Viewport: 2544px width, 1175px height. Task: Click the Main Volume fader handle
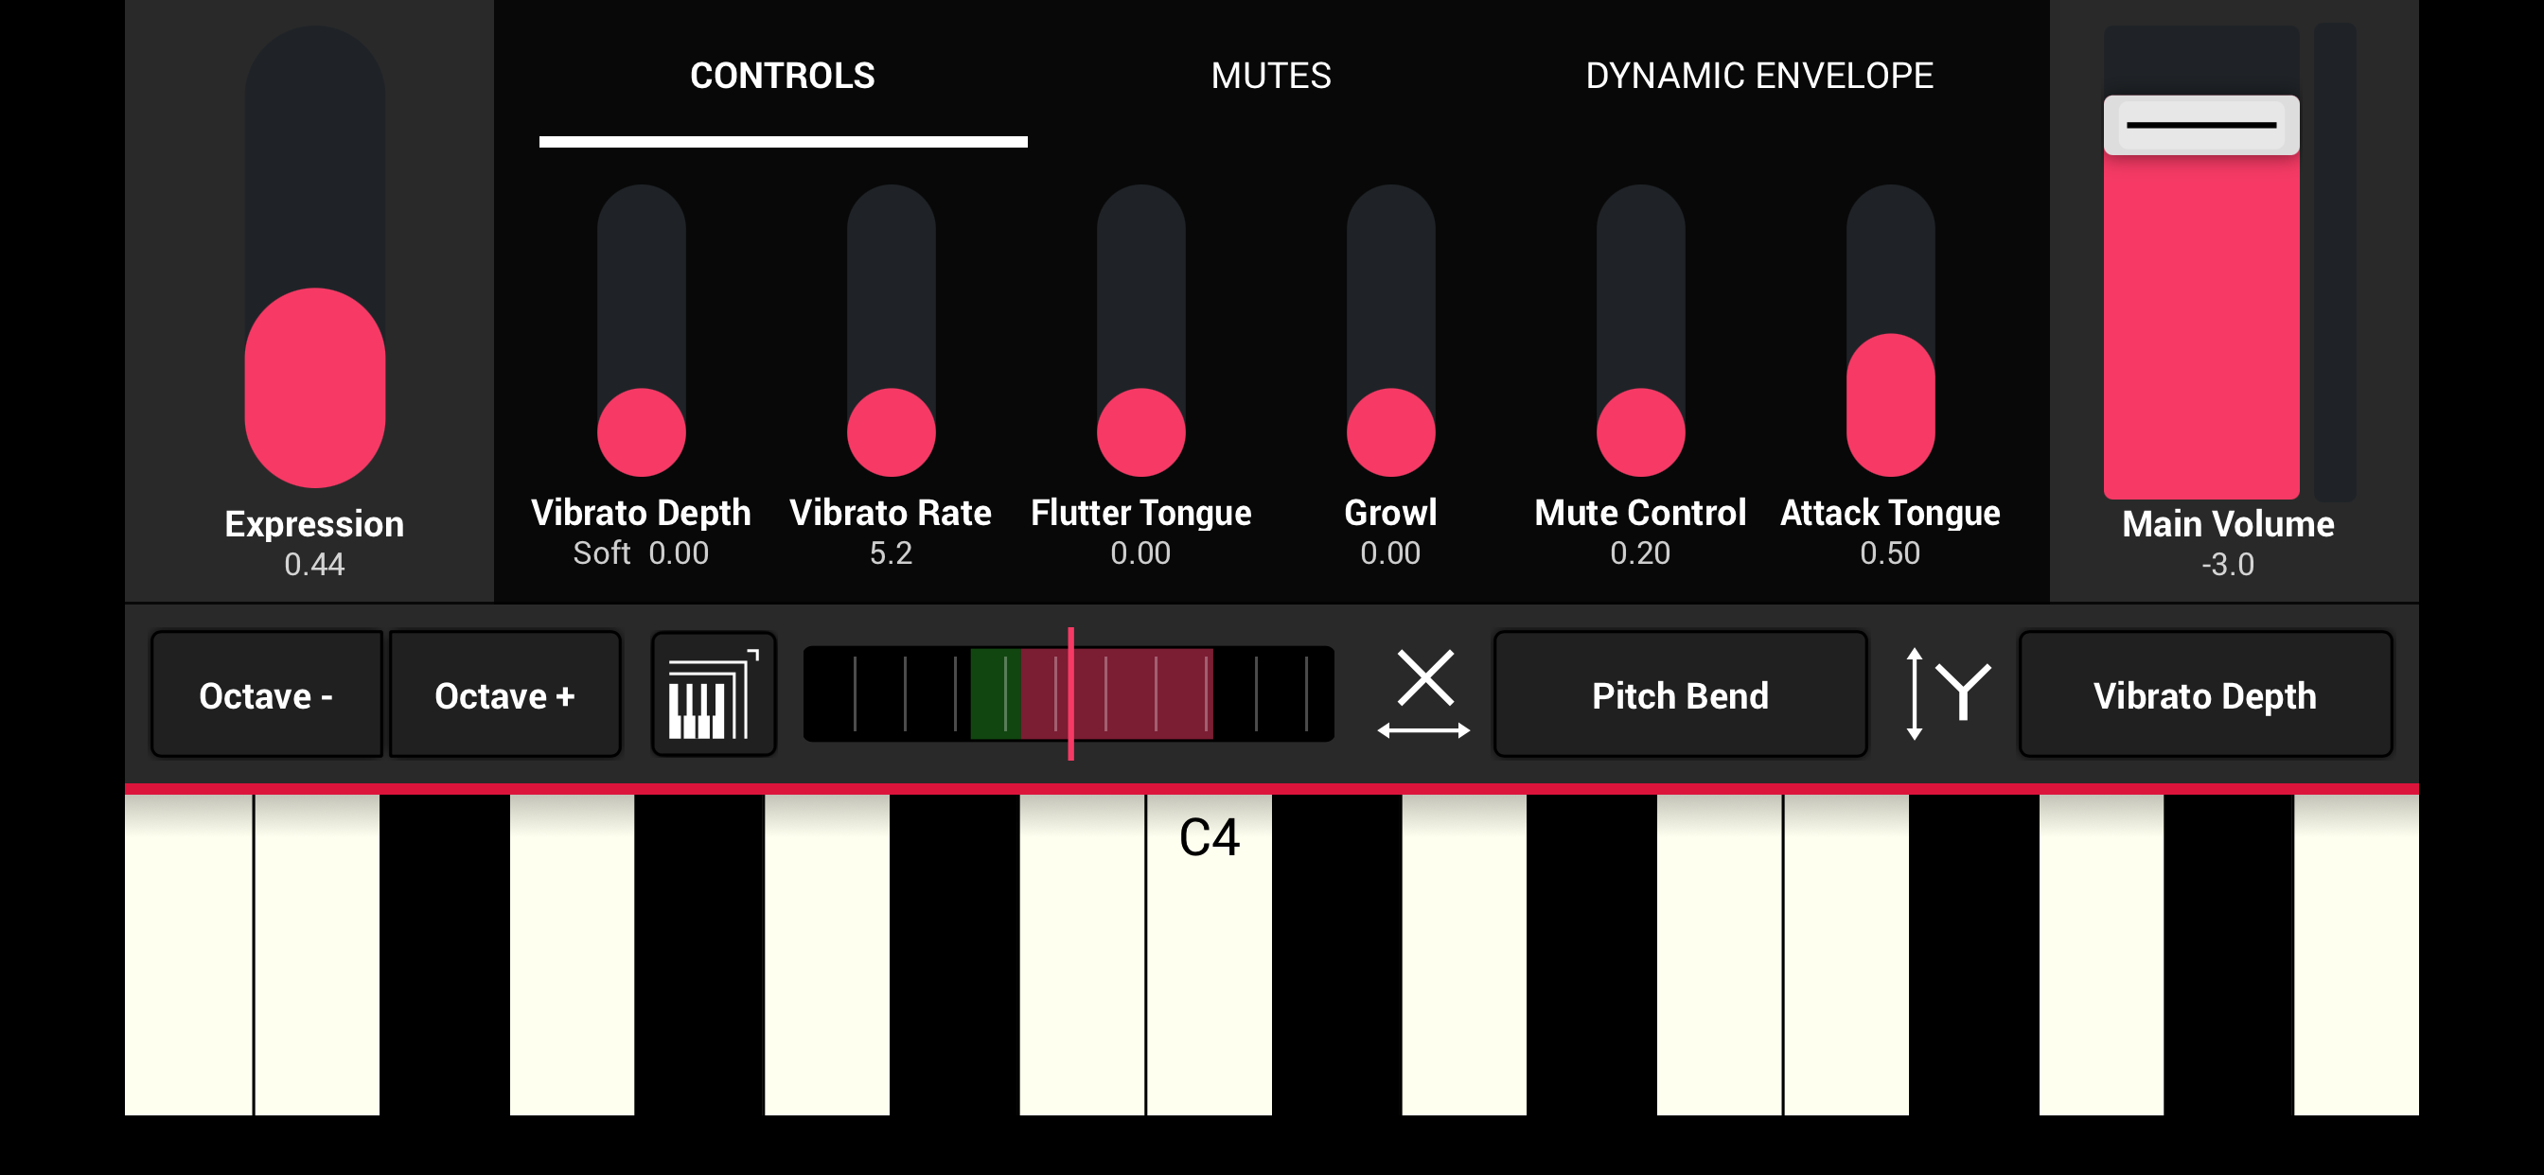(x=2201, y=126)
